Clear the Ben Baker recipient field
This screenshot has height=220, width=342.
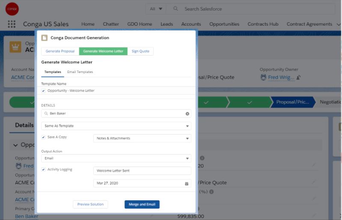coord(187,114)
